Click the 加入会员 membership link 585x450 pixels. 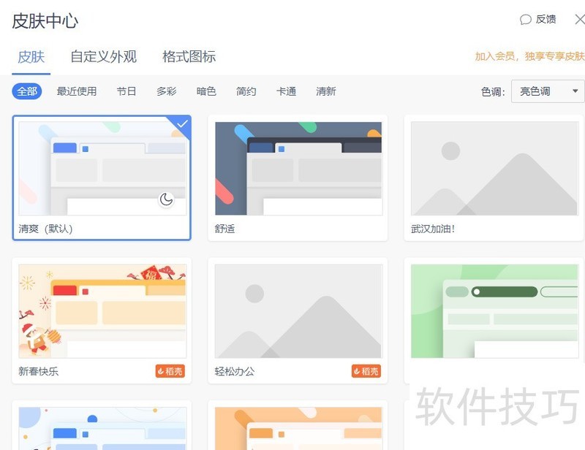coord(529,56)
